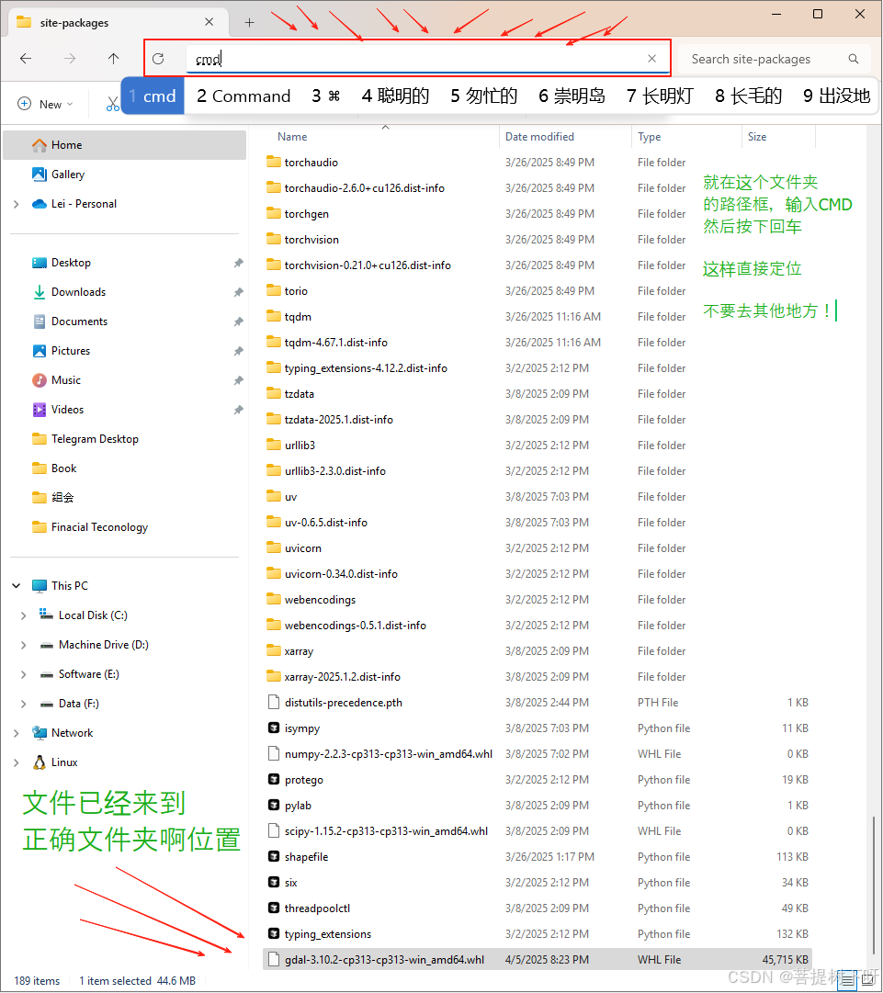Select the uvicorn folder icon
The image size is (883, 993).
[274, 547]
